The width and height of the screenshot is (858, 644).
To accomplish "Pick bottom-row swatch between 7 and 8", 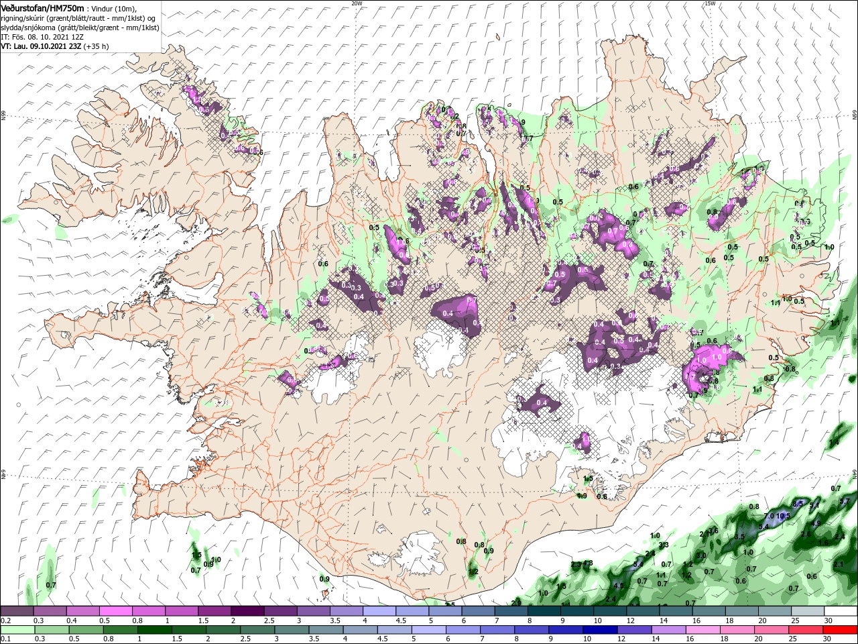I will 497,630.
